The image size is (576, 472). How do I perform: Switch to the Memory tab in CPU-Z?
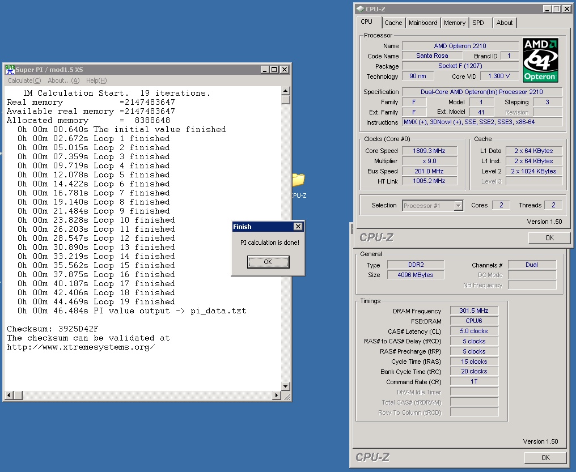(455, 23)
